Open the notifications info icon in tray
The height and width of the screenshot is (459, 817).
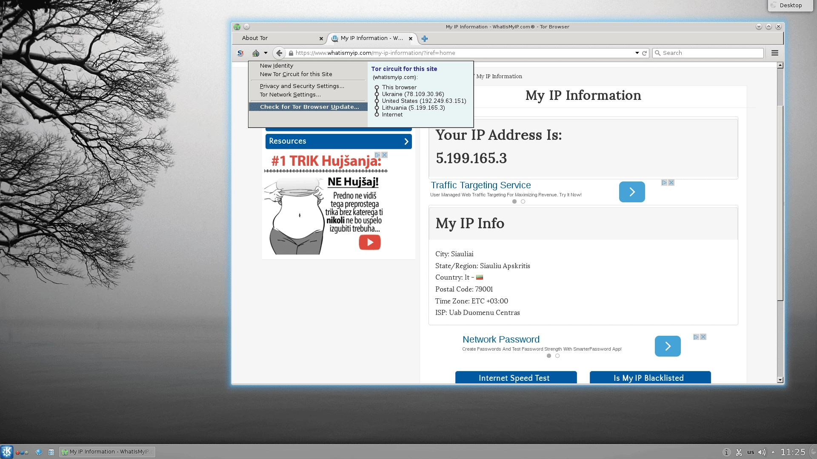(727, 452)
